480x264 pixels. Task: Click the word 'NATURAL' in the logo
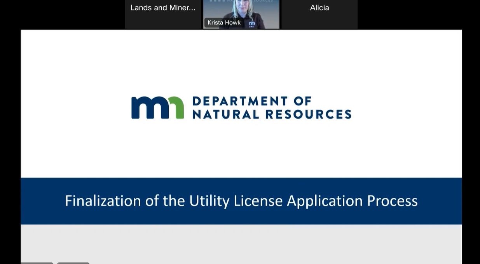coord(225,114)
